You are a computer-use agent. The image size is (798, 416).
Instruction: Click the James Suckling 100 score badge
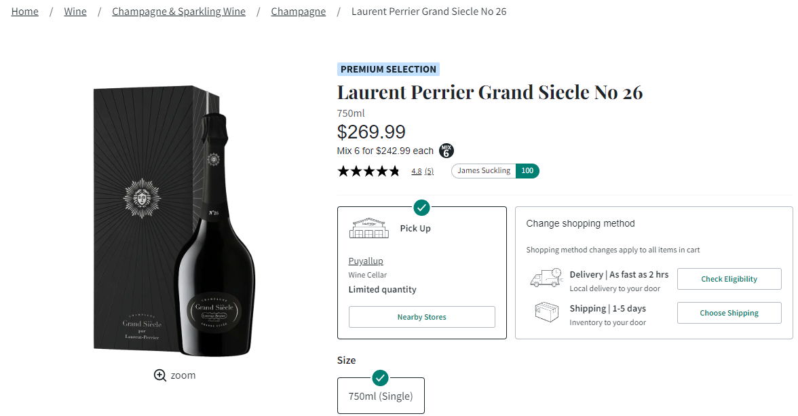(x=495, y=171)
